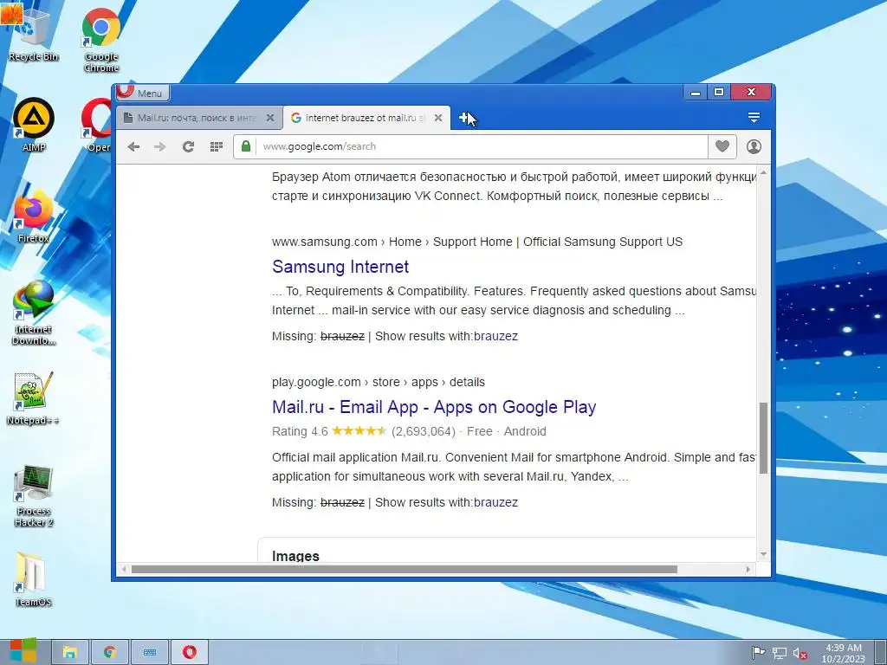Close the Google search tab
This screenshot has width=887, height=665.
[x=437, y=118]
